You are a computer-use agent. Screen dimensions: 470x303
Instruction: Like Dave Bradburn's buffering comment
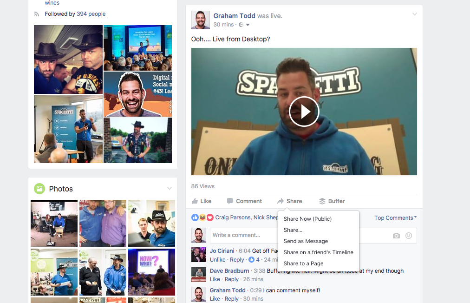click(215, 279)
